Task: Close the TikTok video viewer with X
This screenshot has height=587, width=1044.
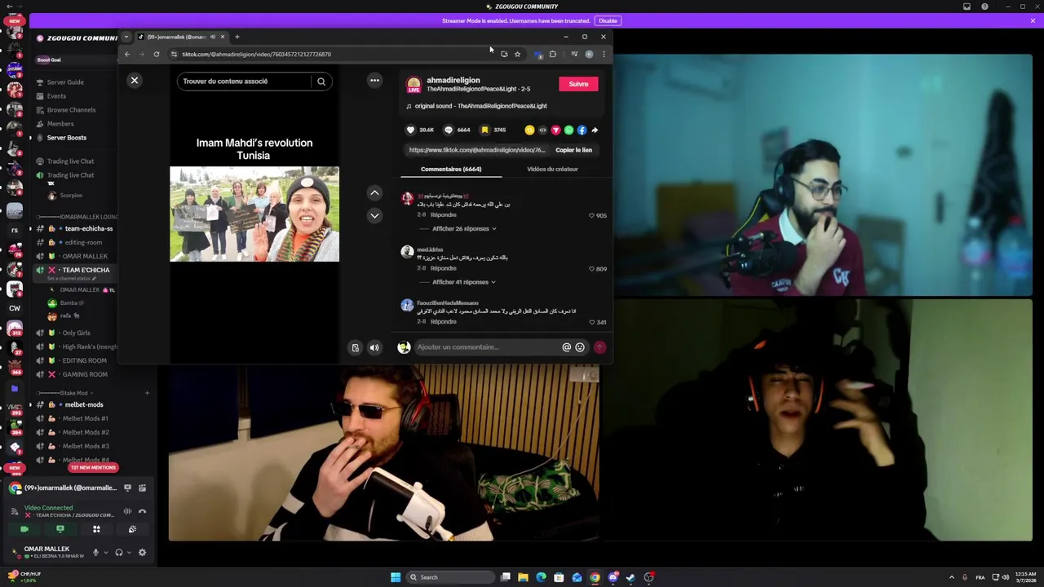Action: [135, 80]
